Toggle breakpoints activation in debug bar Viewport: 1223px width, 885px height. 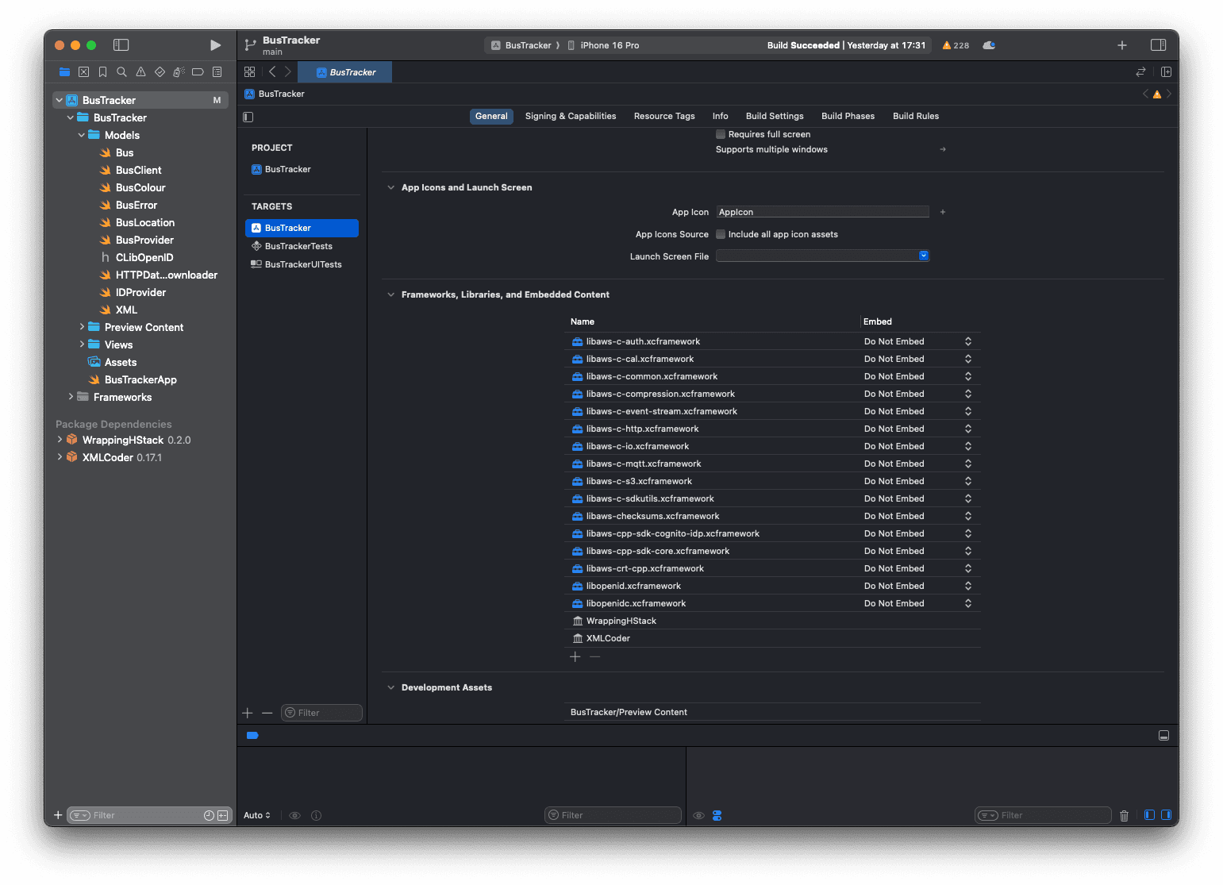[x=252, y=735]
